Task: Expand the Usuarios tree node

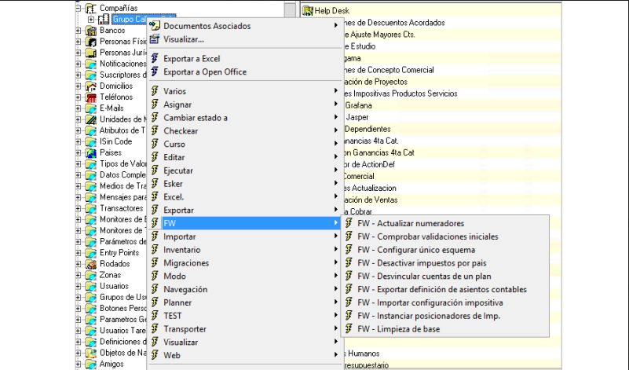Action: [x=79, y=287]
